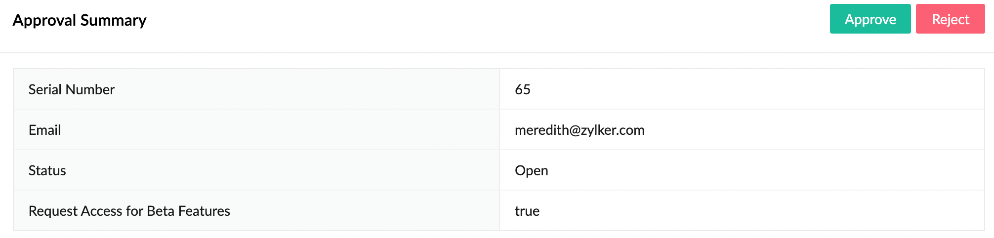Click the meredith@zylker.com email address

580,130
